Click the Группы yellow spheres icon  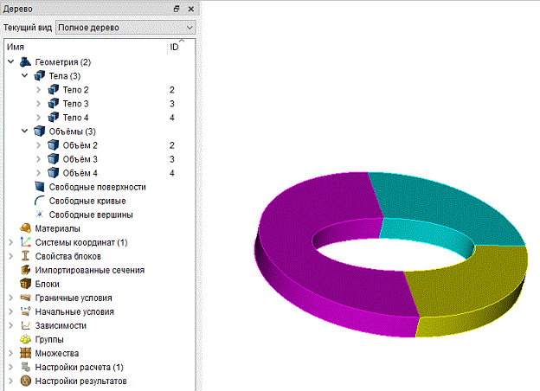coord(25,339)
